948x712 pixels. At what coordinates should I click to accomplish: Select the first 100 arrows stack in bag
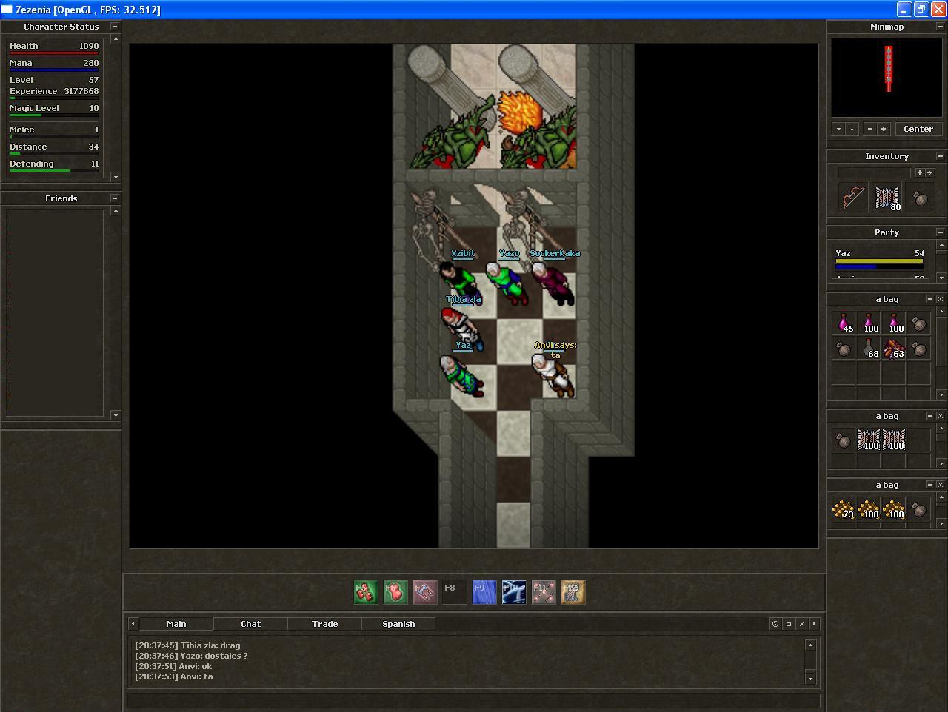click(869, 440)
